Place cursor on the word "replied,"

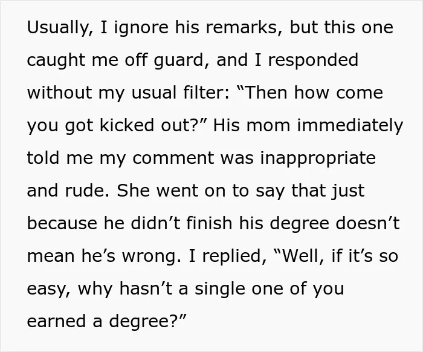[234, 256]
